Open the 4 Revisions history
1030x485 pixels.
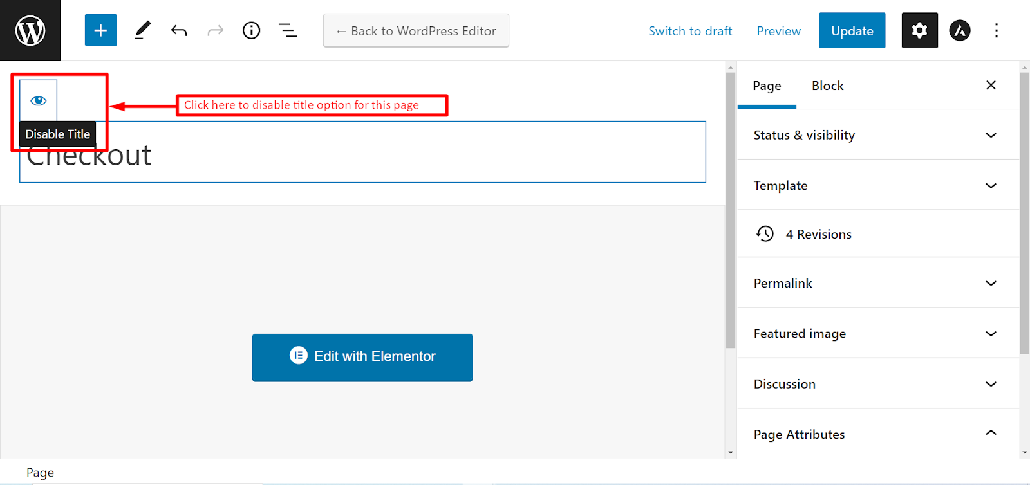pyautogui.click(x=878, y=234)
